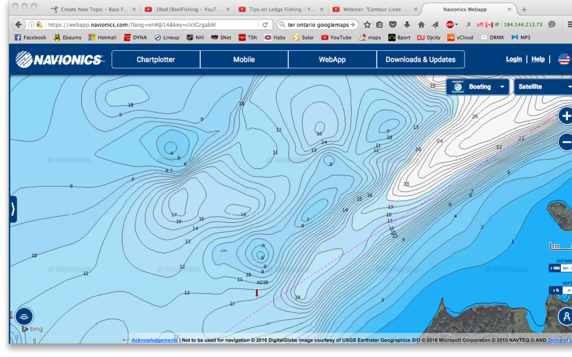Click the US flag language icon
Screen dimensions: 572x357
(565, 59)
